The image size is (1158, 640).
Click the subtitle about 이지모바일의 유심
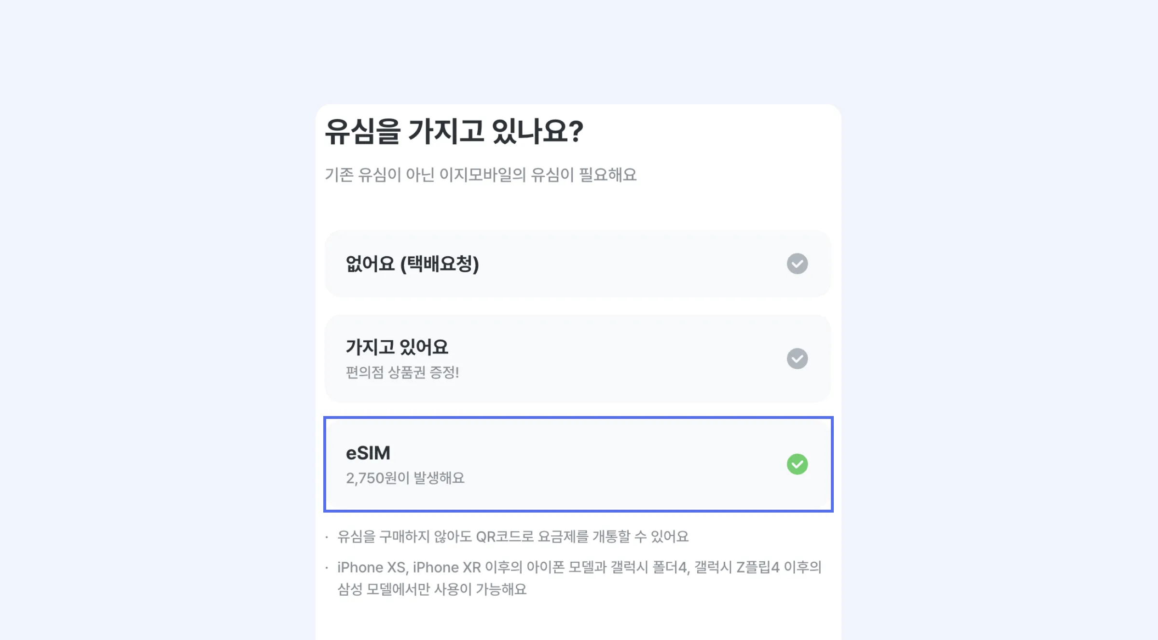pyautogui.click(x=480, y=175)
